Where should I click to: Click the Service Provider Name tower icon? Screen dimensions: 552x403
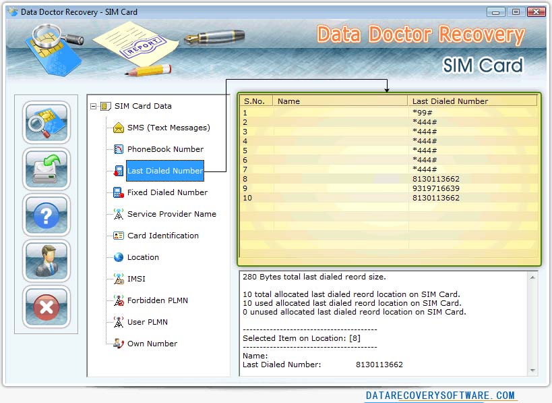pos(119,214)
